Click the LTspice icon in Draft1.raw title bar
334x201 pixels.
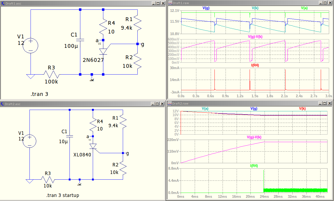[170, 3]
